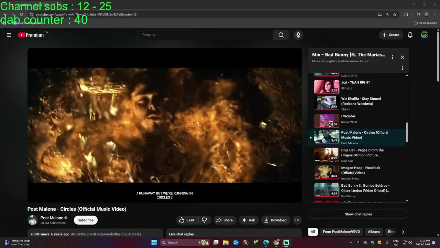The width and height of the screenshot is (440, 248).
Task: Select Post Malone - Circles playlist entry
Action: (x=357, y=137)
